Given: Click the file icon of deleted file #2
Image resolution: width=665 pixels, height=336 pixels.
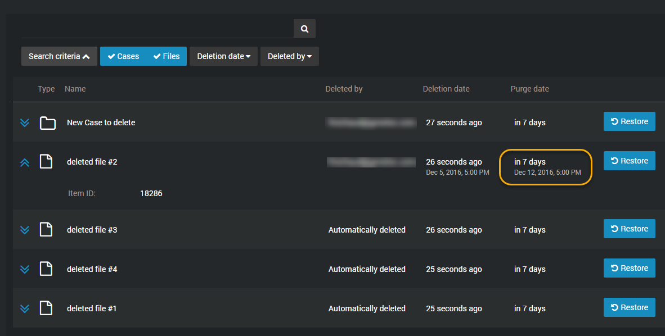Looking at the screenshot, I should click(x=46, y=161).
